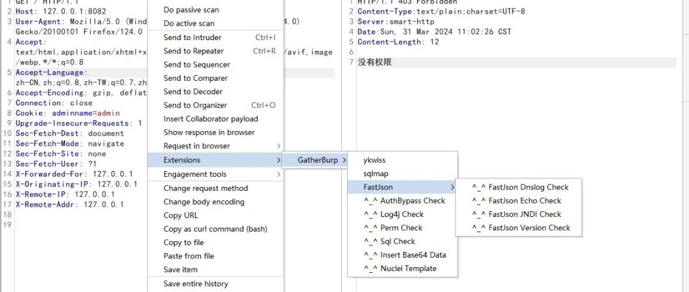Click the Accept-Language header line
This screenshot has width=689, height=292.
click(52, 73)
